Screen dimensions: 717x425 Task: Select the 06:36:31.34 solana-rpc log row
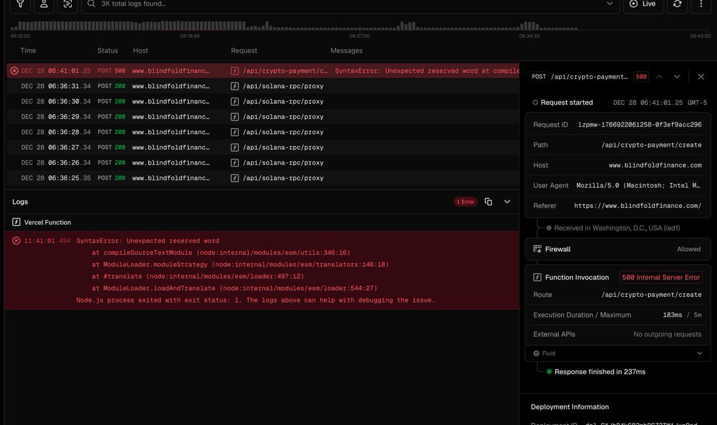point(263,86)
